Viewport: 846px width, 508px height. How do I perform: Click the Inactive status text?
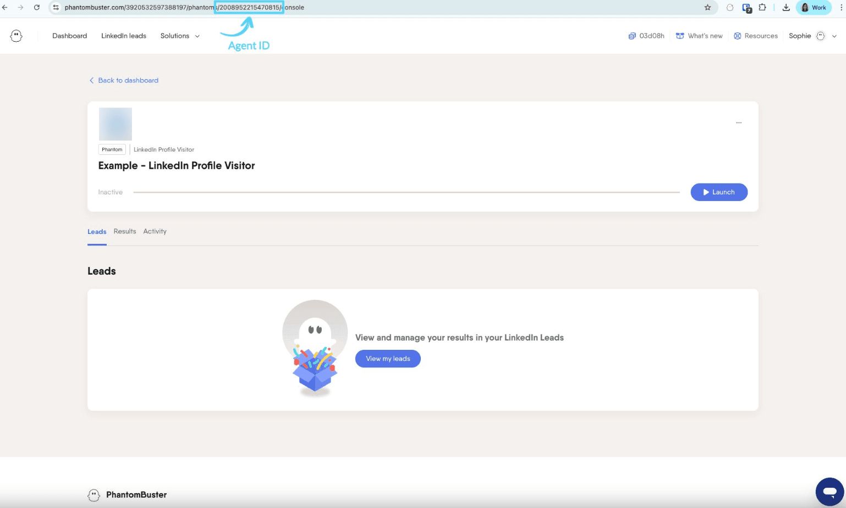(x=110, y=192)
